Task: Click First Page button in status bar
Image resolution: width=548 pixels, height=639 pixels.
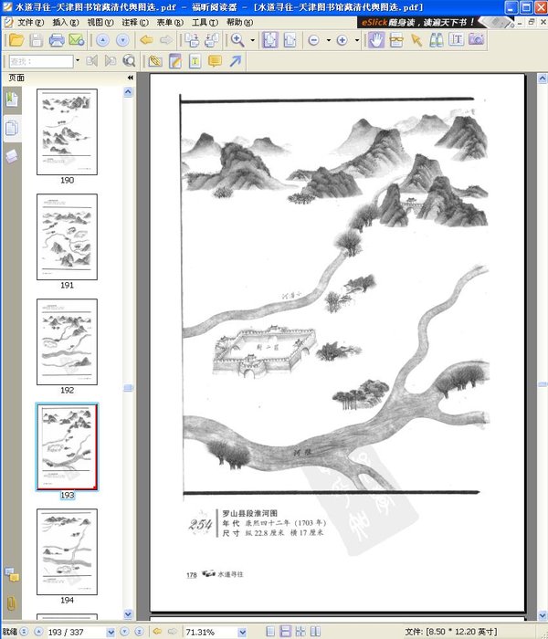Action: [x=24, y=632]
